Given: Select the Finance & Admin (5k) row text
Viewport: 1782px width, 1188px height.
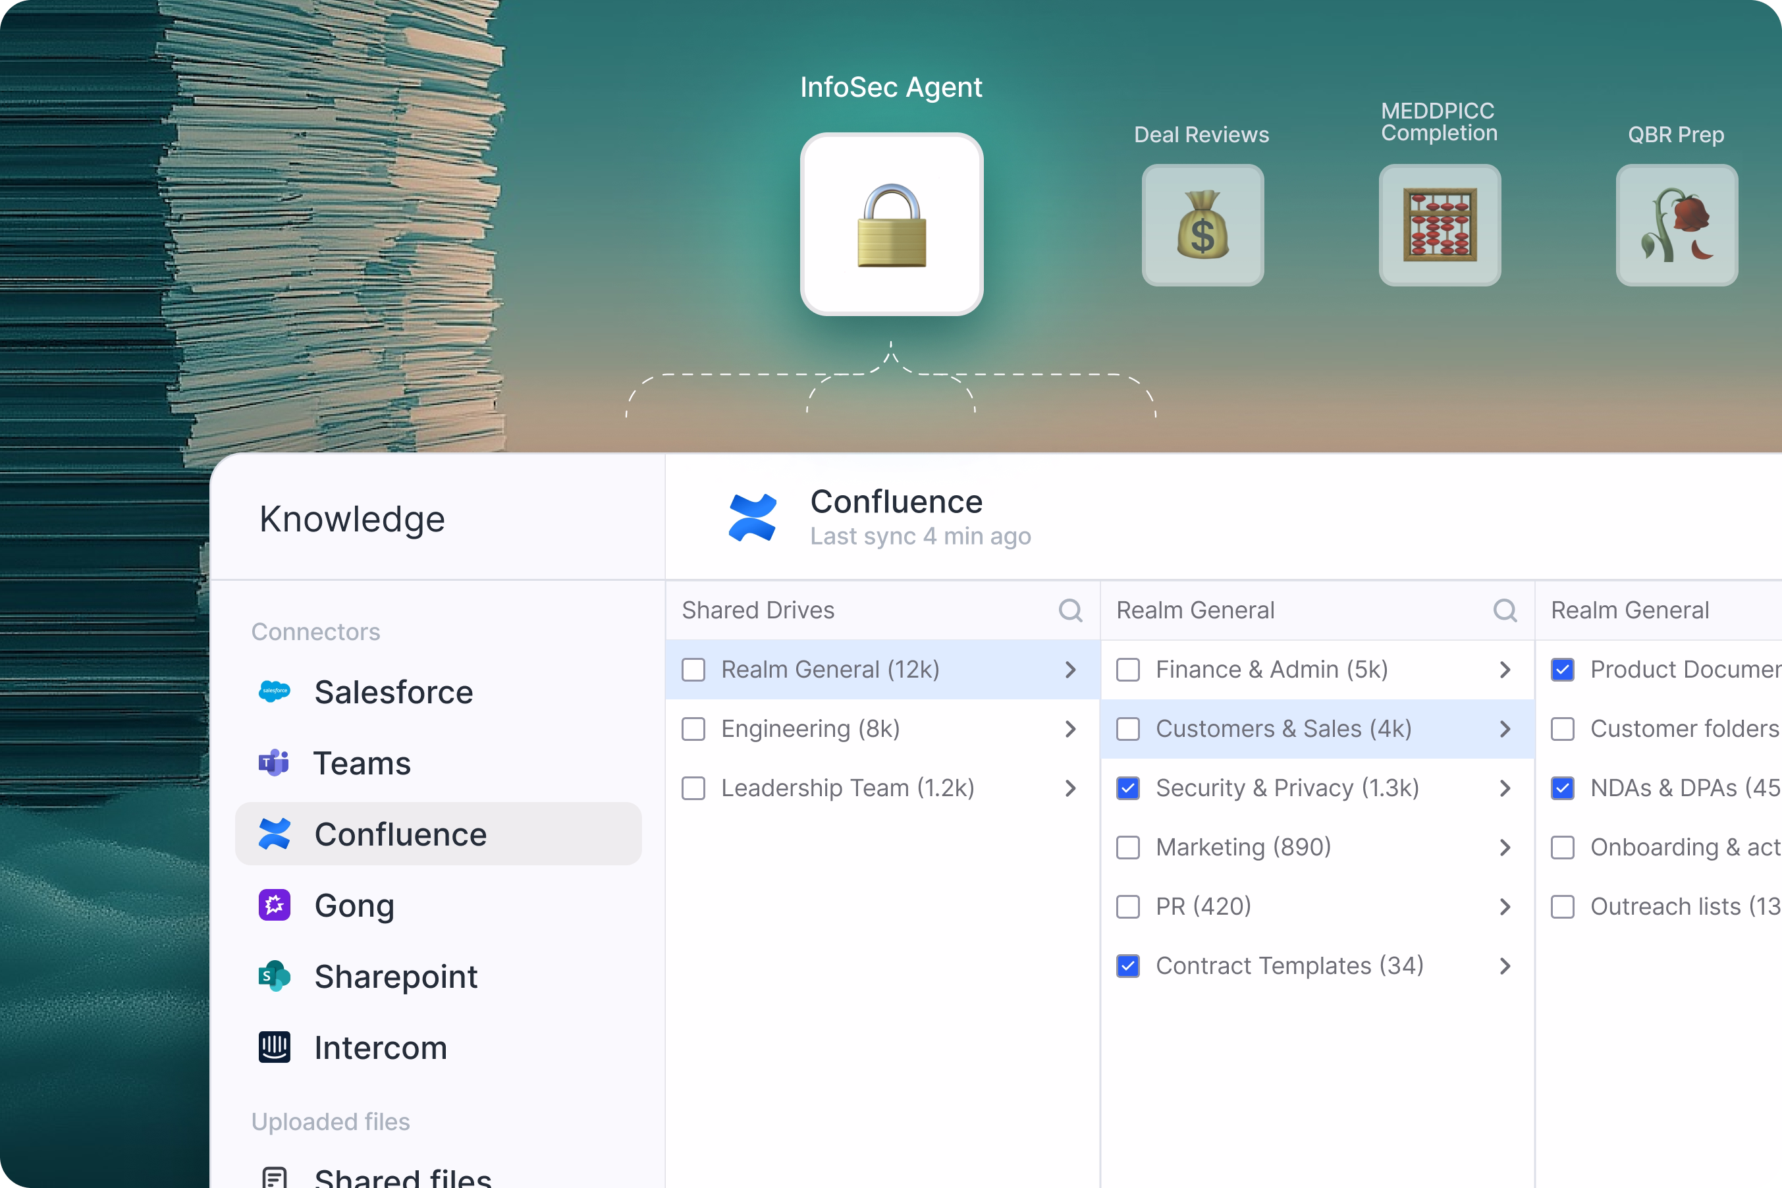Looking at the screenshot, I should pyautogui.click(x=1272, y=670).
